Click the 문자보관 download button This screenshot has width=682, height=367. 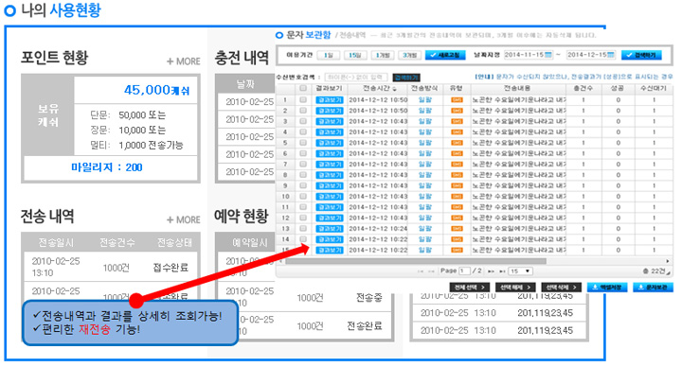tap(653, 288)
